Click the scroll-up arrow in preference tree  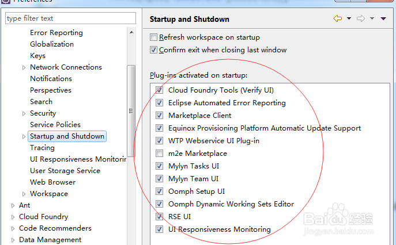[131, 32]
